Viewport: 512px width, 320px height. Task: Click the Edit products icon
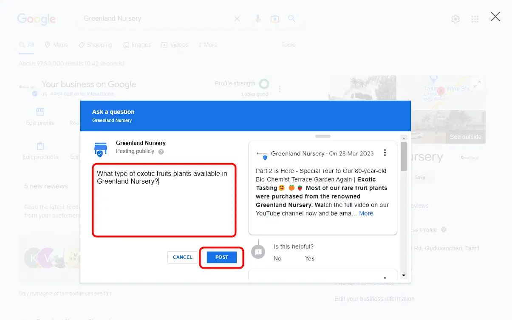pos(40,146)
